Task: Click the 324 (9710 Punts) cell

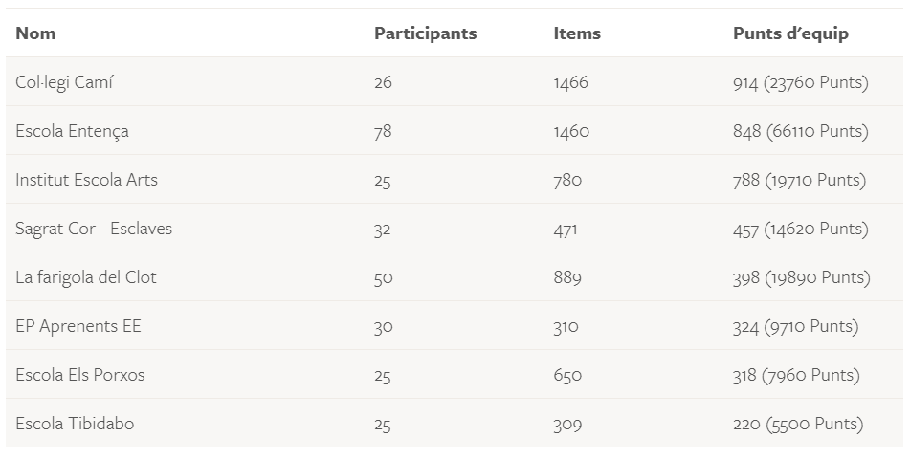Action: [x=795, y=326]
